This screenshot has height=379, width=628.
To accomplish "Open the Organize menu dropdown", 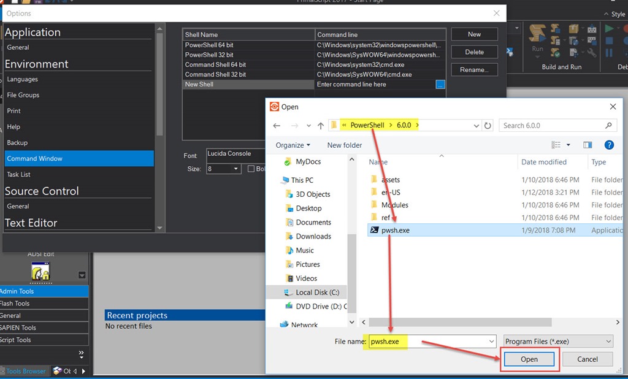I will pyautogui.click(x=293, y=145).
